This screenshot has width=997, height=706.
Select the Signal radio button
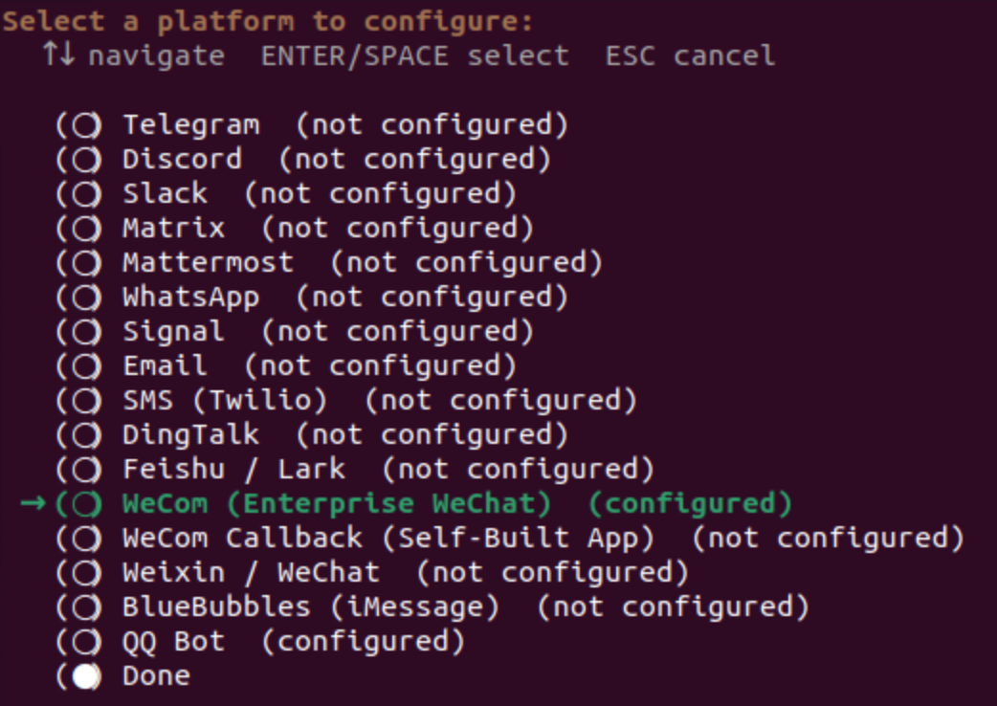pyautogui.click(x=86, y=332)
